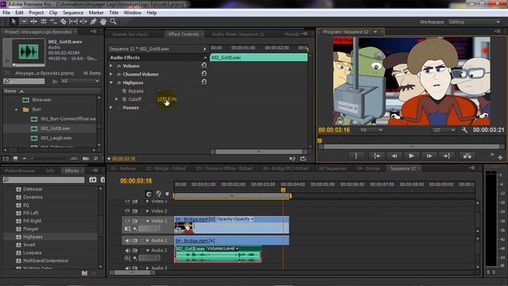Expand the Volume effect
This screenshot has height=286, width=508.
point(111,66)
